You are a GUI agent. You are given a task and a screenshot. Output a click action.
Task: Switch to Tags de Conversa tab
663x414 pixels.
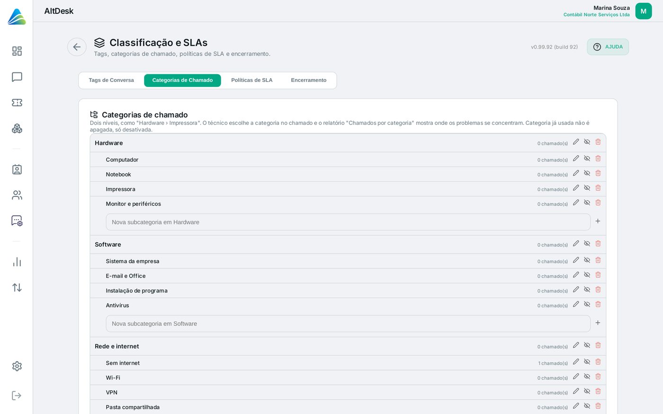[x=111, y=80]
